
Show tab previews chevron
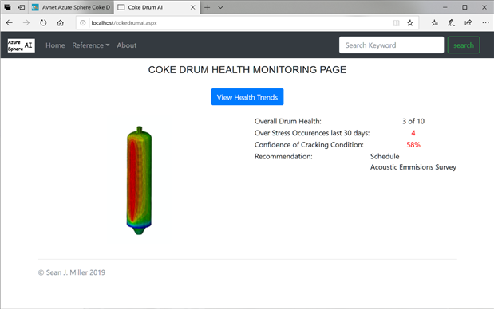[220, 7]
